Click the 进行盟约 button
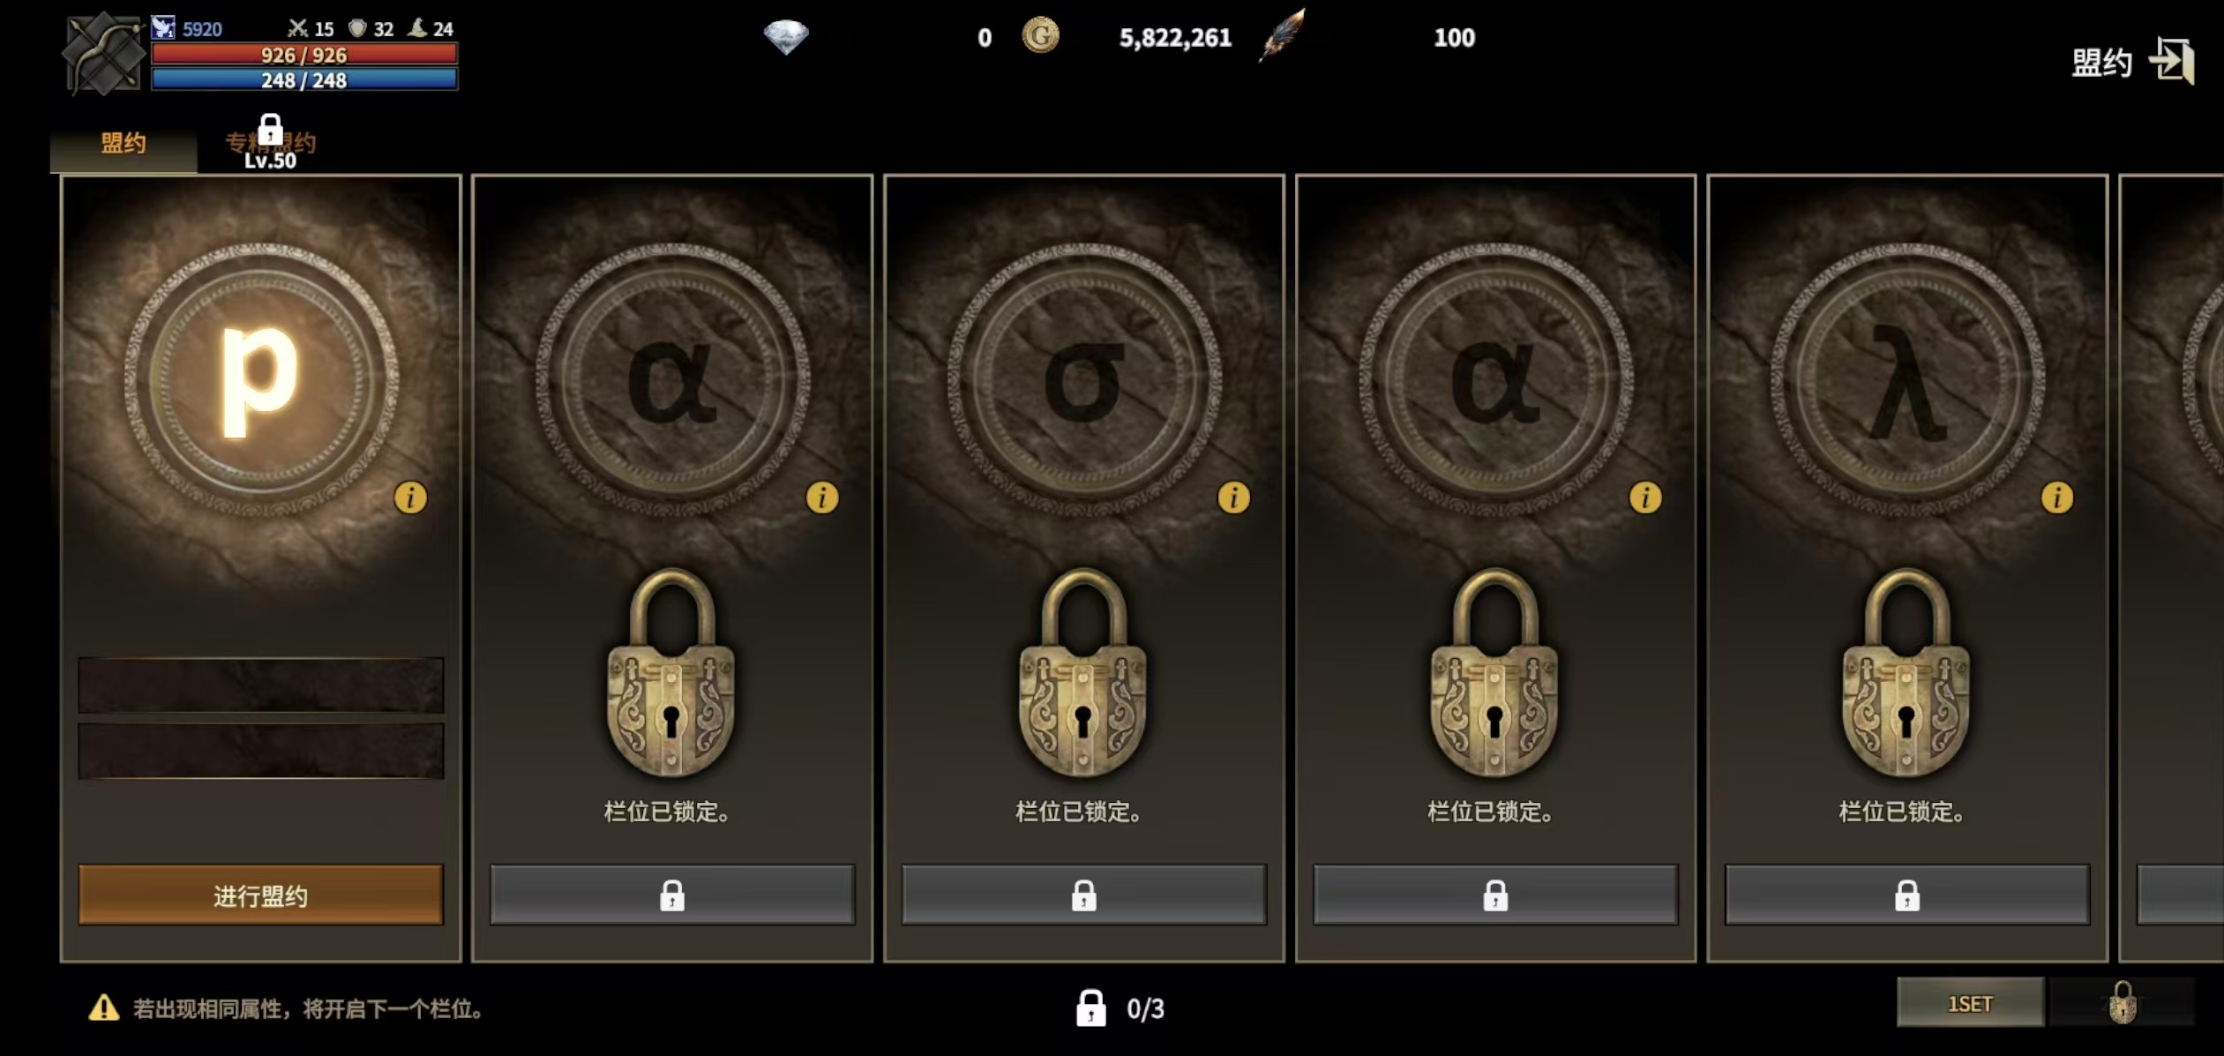The height and width of the screenshot is (1056, 2224). pyautogui.click(x=260, y=895)
